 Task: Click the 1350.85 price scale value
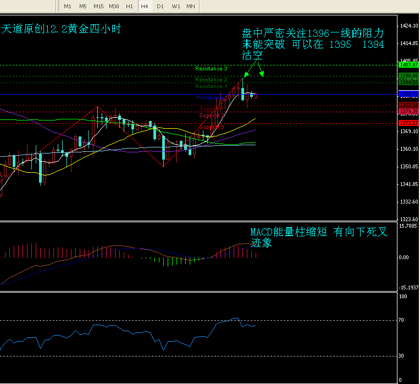pos(409,167)
